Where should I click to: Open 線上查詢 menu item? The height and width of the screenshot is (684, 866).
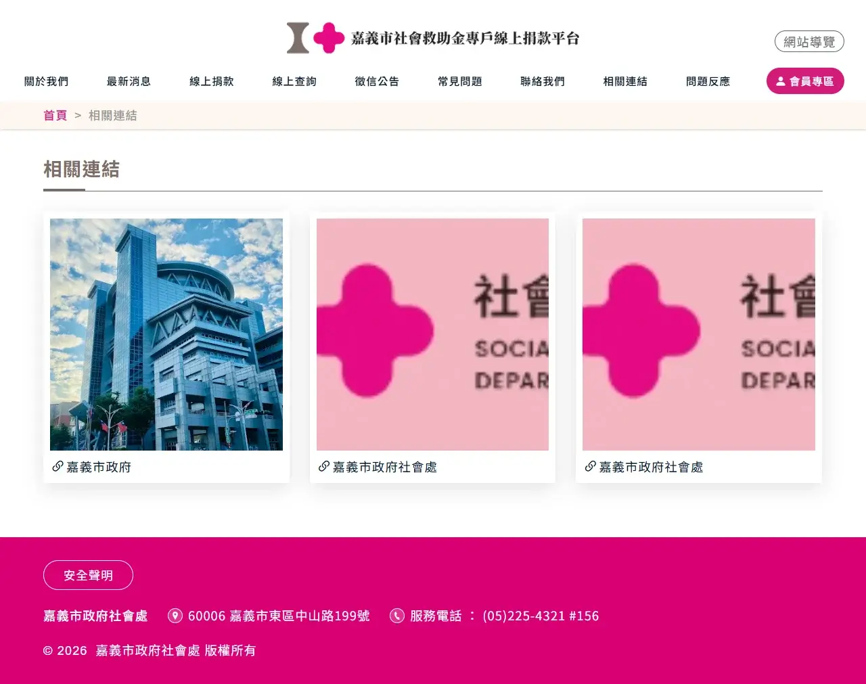pyautogui.click(x=294, y=81)
